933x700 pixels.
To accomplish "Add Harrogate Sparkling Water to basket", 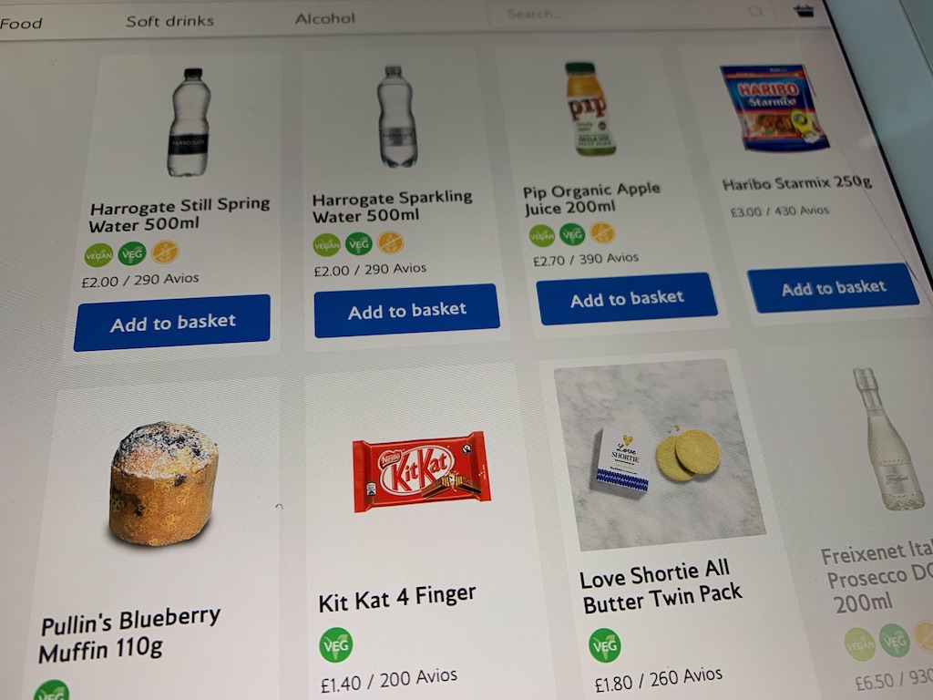I will tap(407, 311).
